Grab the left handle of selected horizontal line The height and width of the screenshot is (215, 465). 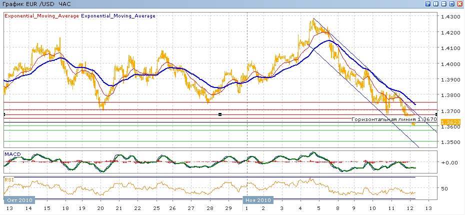point(4,114)
